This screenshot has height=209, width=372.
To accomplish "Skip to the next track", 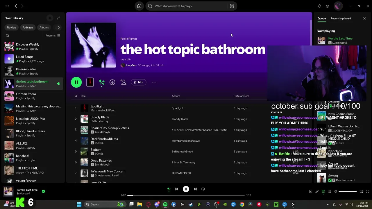I will 195,189.
